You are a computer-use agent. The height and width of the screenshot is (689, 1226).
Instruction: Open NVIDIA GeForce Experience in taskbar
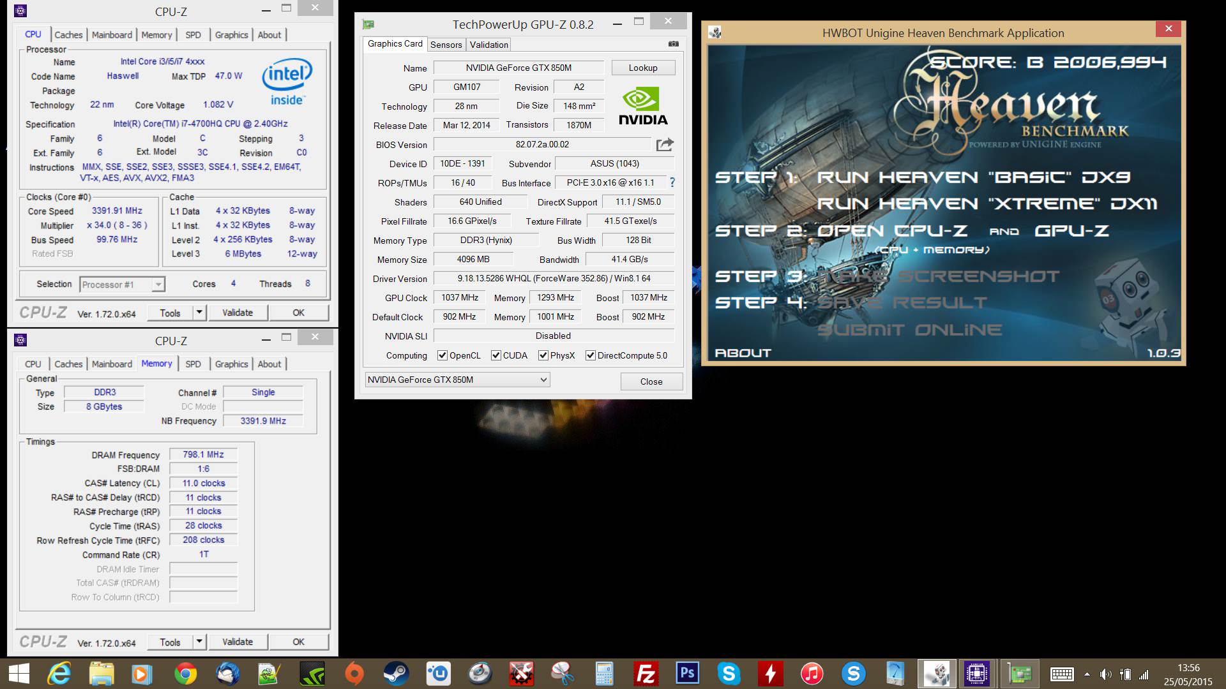click(312, 674)
